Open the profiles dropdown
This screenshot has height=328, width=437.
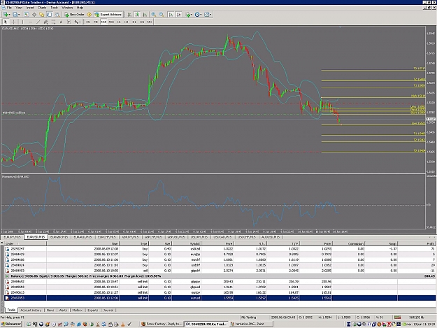tap(16, 15)
